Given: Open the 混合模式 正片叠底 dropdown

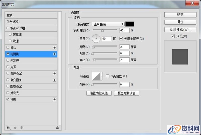Looking at the screenshot, I should (108, 24).
